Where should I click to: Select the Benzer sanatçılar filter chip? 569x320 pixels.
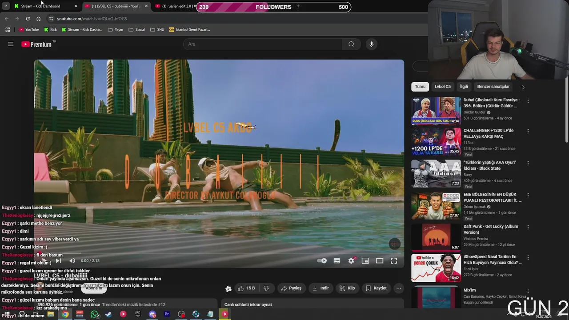pos(493,87)
